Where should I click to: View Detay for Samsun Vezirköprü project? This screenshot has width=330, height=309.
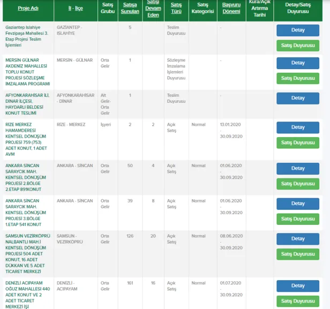[x=298, y=239]
